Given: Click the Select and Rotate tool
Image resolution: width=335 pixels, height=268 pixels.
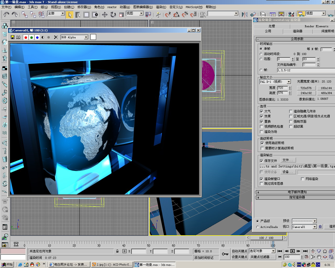Looking at the screenshot, I should pyautogui.click(x=113, y=15).
